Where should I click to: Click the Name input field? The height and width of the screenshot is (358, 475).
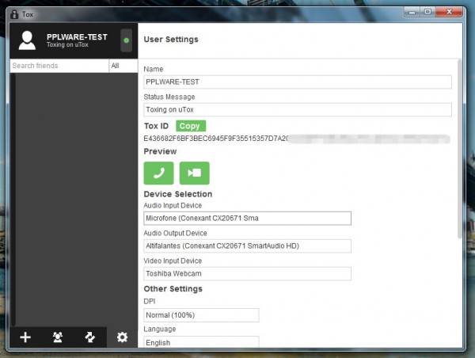[x=298, y=82]
